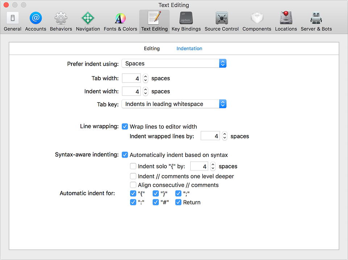Viewport: 348px width, 260px height.
Task: Switch to the Editing tab
Action: 152,49
